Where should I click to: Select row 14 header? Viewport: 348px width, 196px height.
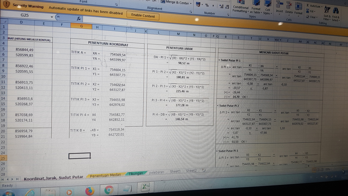pos(4,98)
